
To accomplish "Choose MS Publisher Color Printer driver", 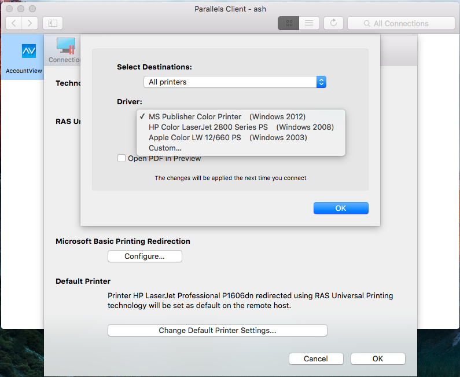I will coord(241,116).
